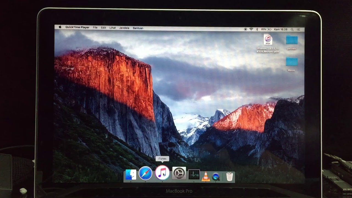Launch VLC traffic cone icon
The image size is (352, 198).
click(205, 176)
